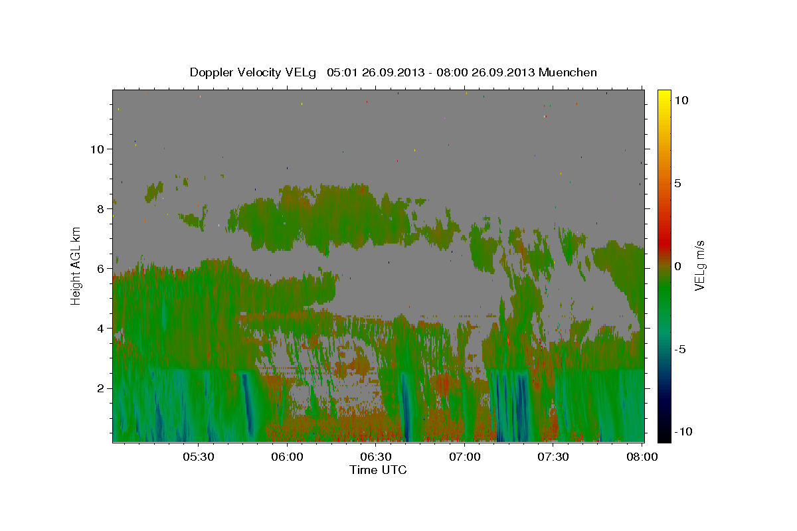This screenshot has height=531, width=797.
Task: Click the 'Height AGL km' axis label
Action: pyautogui.click(x=76, y=265)
